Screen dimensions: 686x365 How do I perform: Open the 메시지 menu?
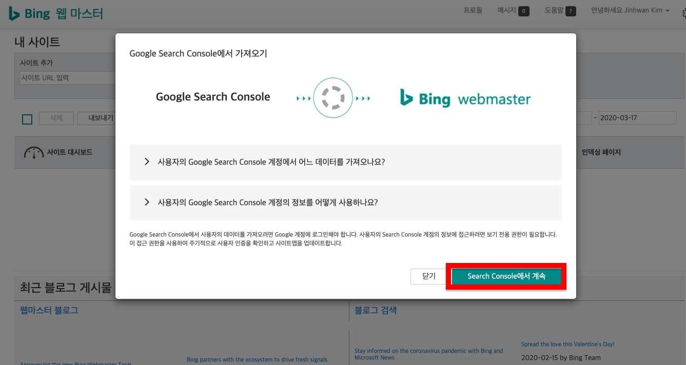pos(507,10)
